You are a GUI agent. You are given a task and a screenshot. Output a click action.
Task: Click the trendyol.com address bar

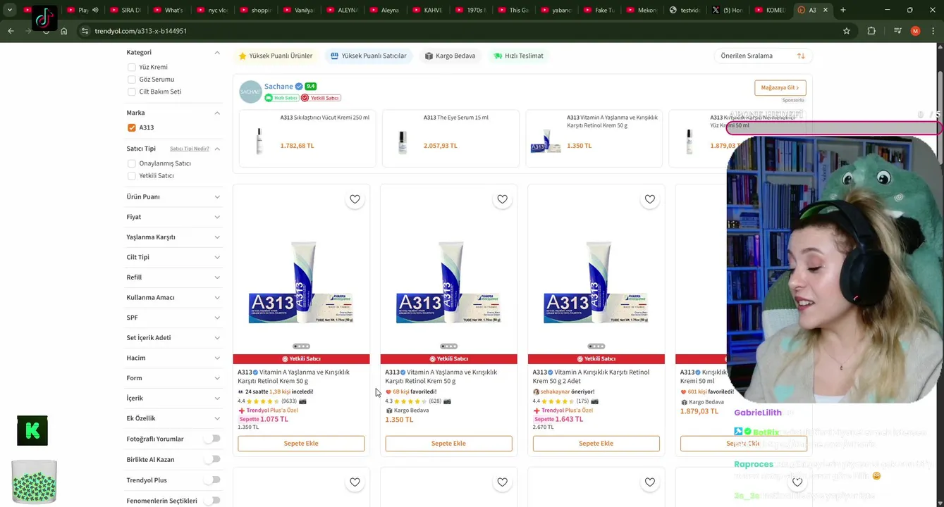(x=458, y=31)
